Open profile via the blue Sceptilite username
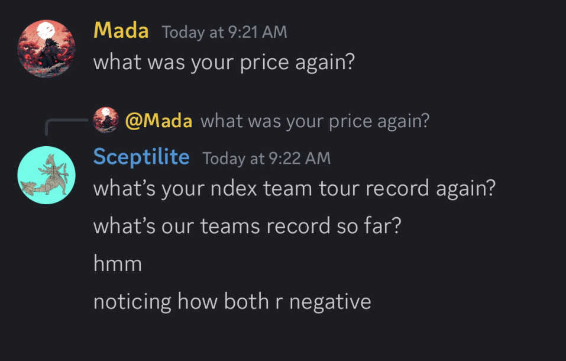566x361 pixels. click(141, 157)
